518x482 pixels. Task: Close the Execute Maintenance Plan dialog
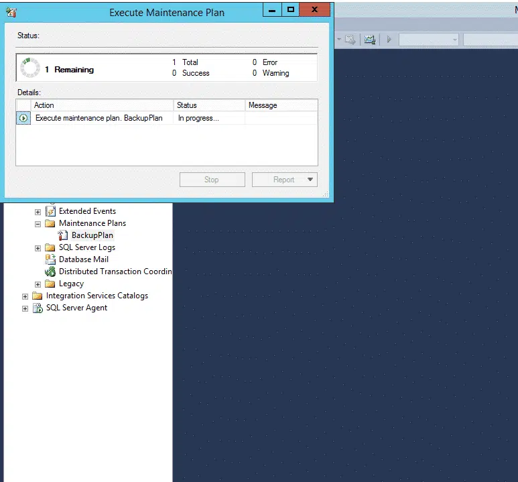(314, 9)
